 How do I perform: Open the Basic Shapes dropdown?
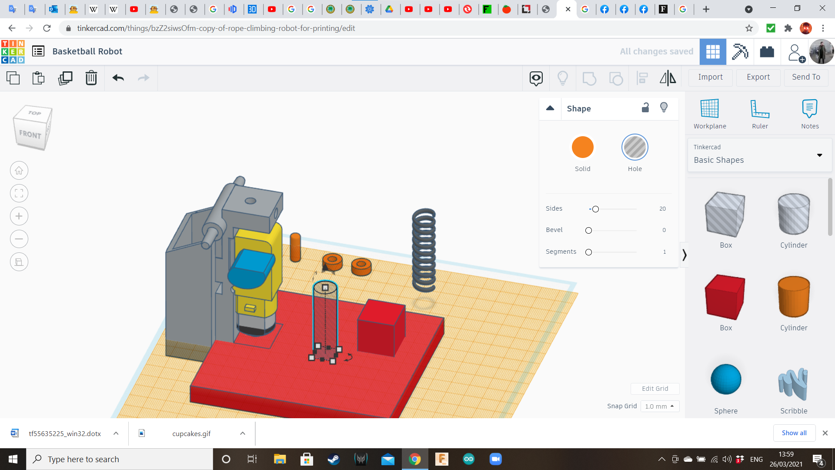click(x=820, y=155)
